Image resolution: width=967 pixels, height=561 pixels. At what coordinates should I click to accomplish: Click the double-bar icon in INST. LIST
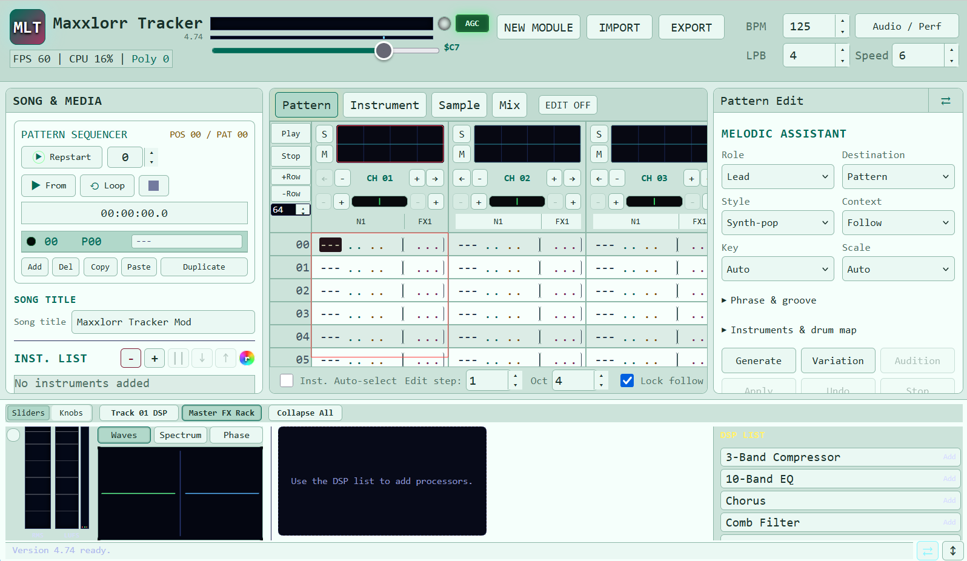point(178,358)
